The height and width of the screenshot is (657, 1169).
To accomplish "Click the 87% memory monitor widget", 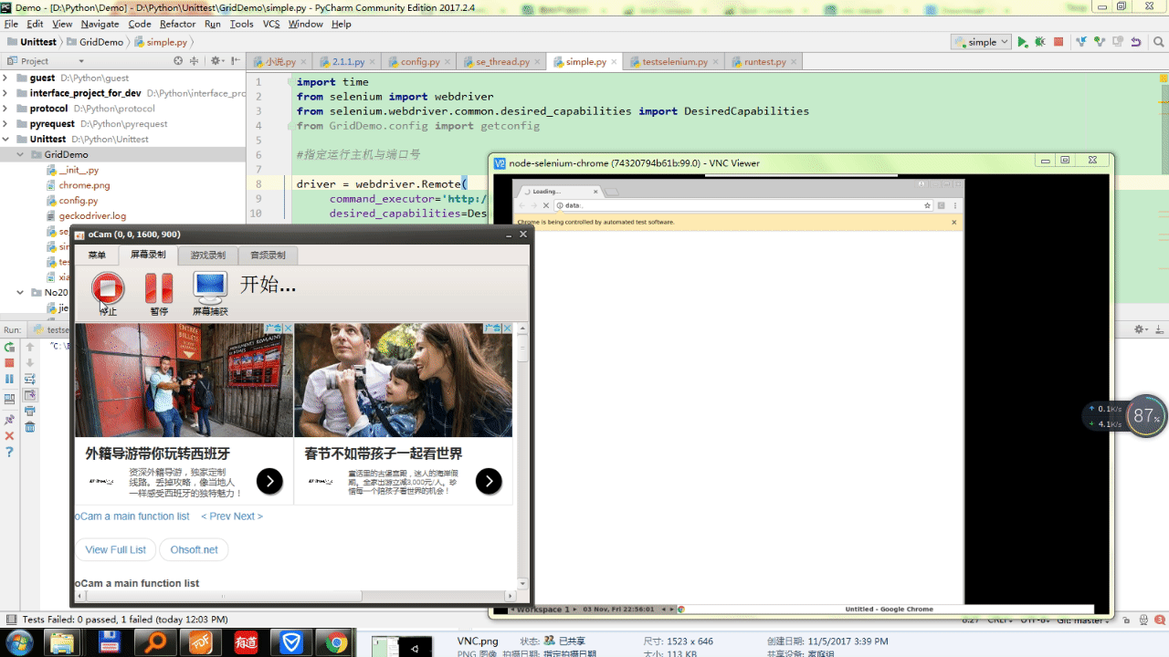I will (x=1145, y=416).
